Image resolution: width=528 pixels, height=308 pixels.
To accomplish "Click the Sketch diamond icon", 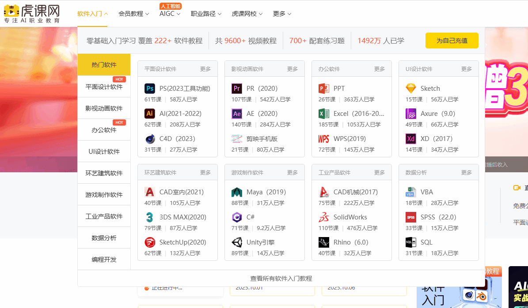I will coord(411,89).
